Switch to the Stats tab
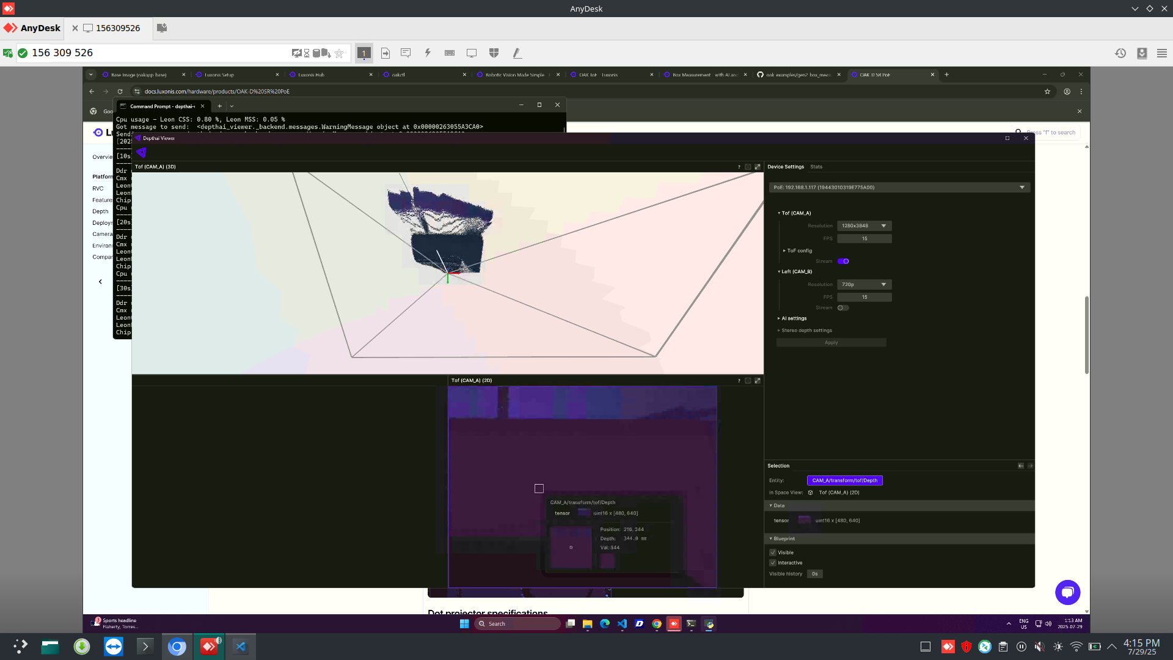1173x660 pixels. coord(816,167)
